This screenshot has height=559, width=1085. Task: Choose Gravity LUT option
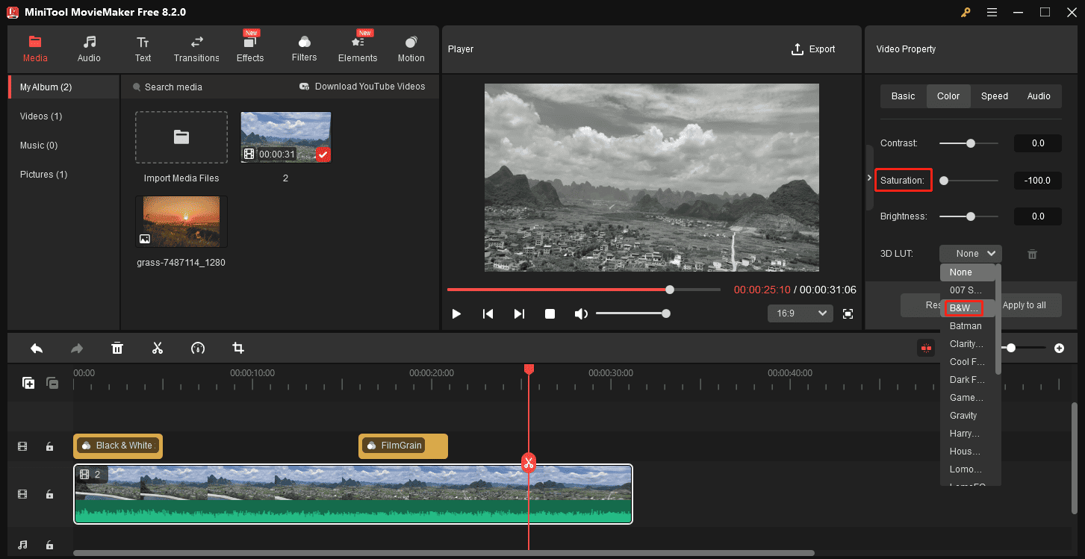[968, 416]
